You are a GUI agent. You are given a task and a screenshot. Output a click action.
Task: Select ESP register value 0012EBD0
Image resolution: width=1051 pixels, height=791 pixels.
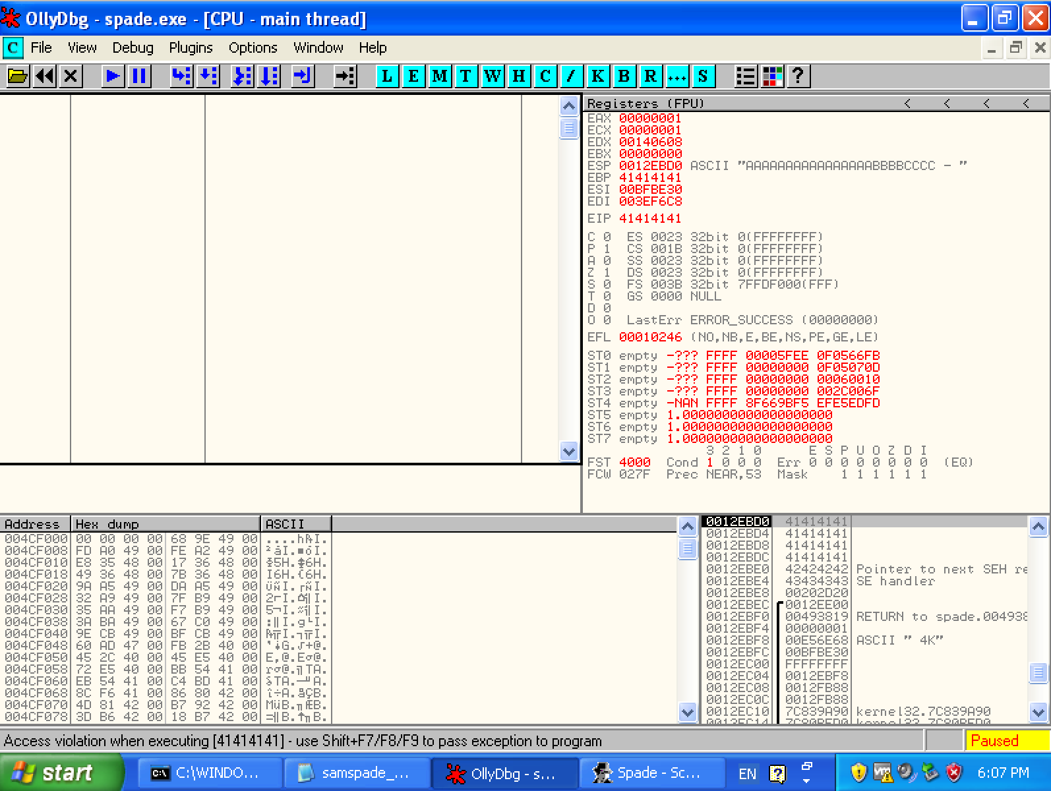[x=650, y=165]
